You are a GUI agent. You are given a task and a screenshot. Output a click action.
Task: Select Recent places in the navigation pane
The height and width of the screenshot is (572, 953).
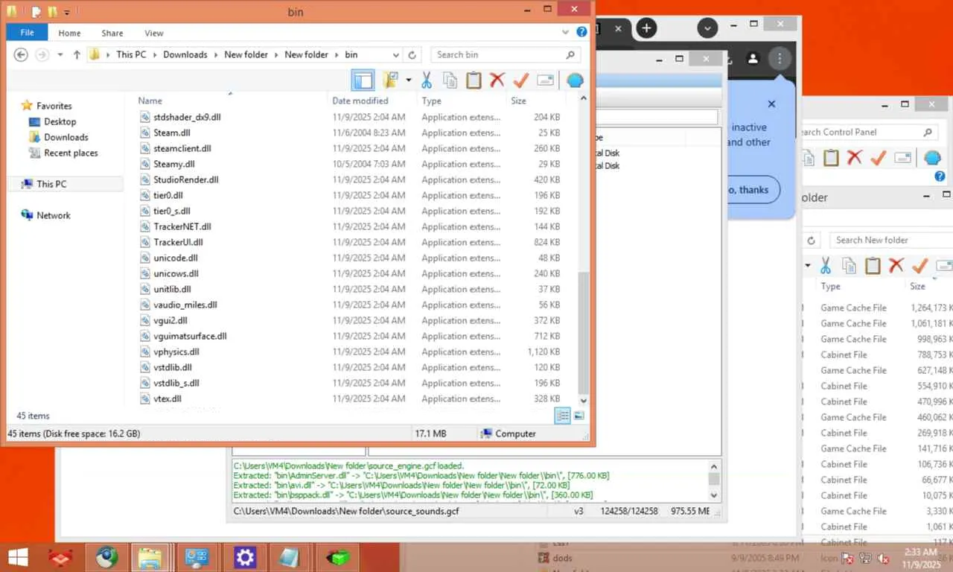(71, 153)
